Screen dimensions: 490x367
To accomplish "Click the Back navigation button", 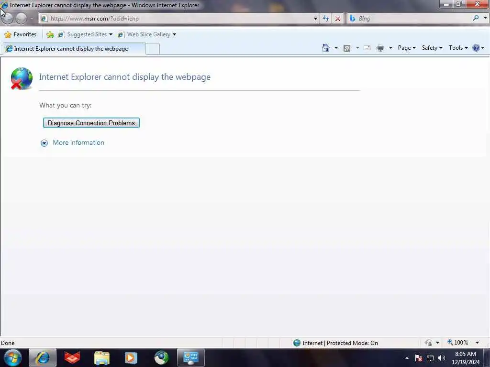I will point(8,19).
